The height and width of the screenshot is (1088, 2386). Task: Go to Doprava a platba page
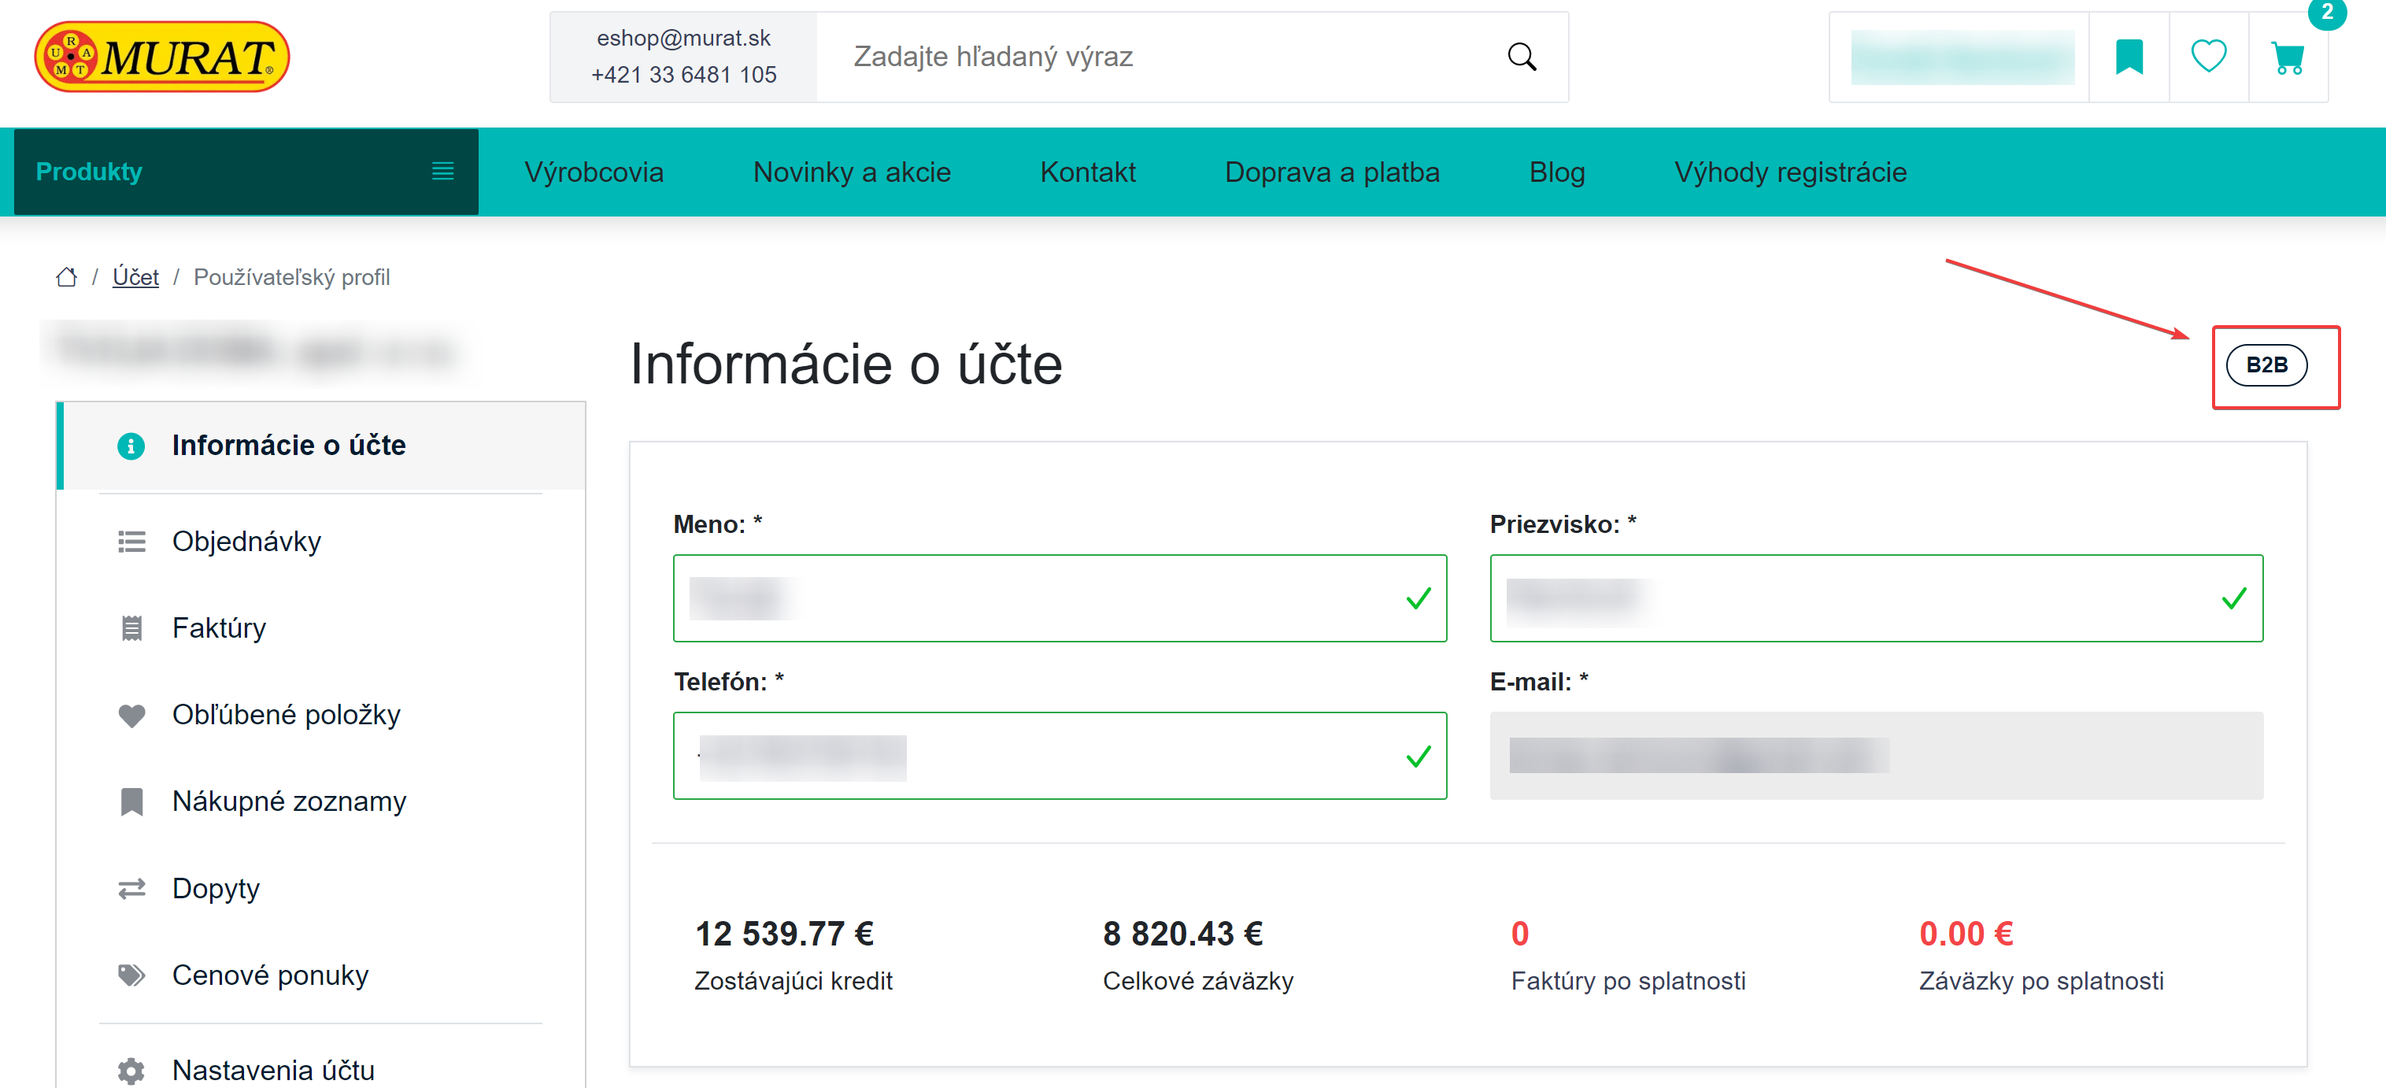point(1331,172)
